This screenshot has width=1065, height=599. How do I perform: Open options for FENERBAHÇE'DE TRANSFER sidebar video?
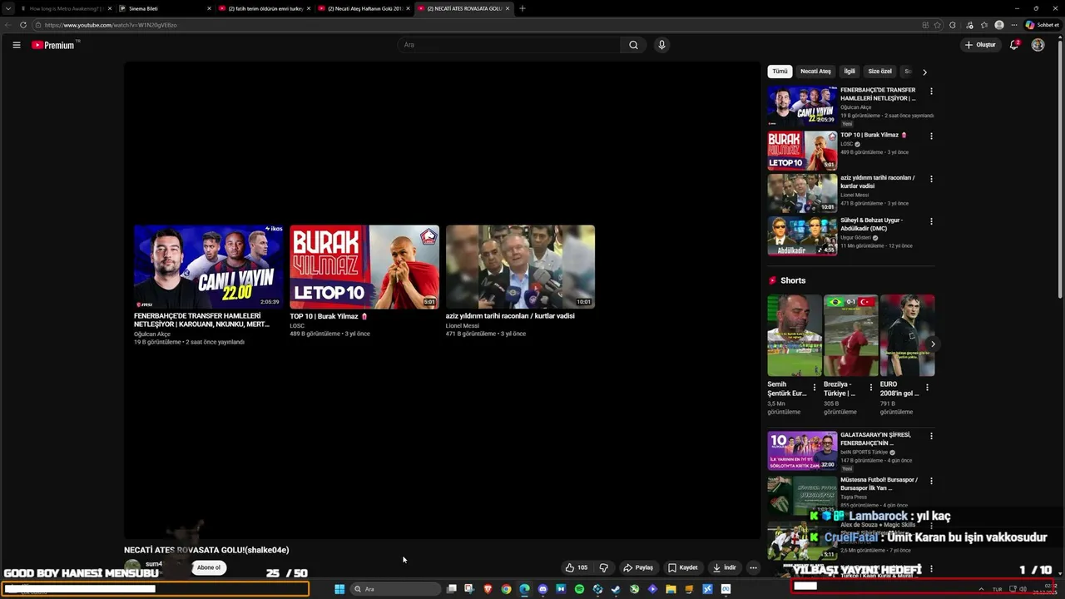[x=931, y=92]
